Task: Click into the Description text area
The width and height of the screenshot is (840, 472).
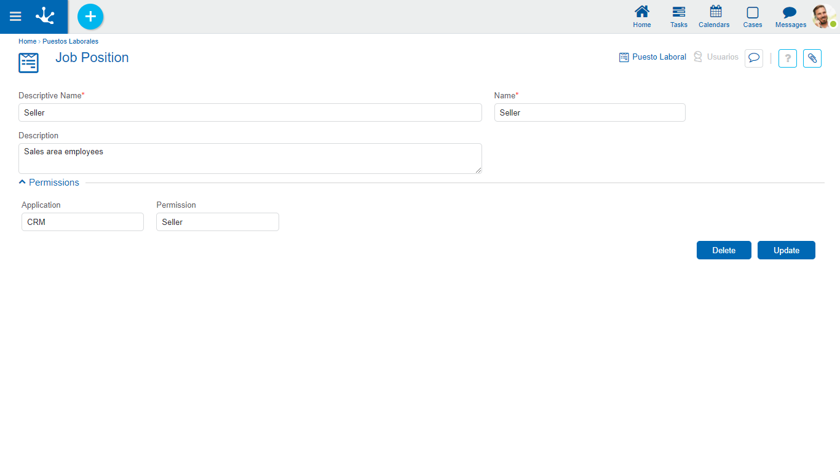Action: [x=250, y=159]
